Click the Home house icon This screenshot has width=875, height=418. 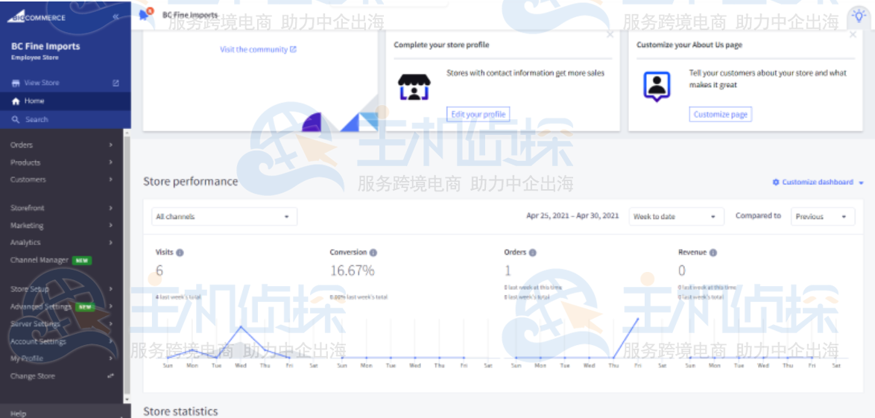coord(16,101)
